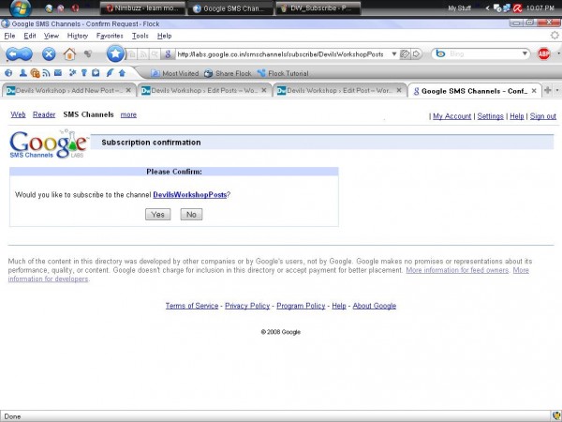Open About Google link

click(374, 306)
